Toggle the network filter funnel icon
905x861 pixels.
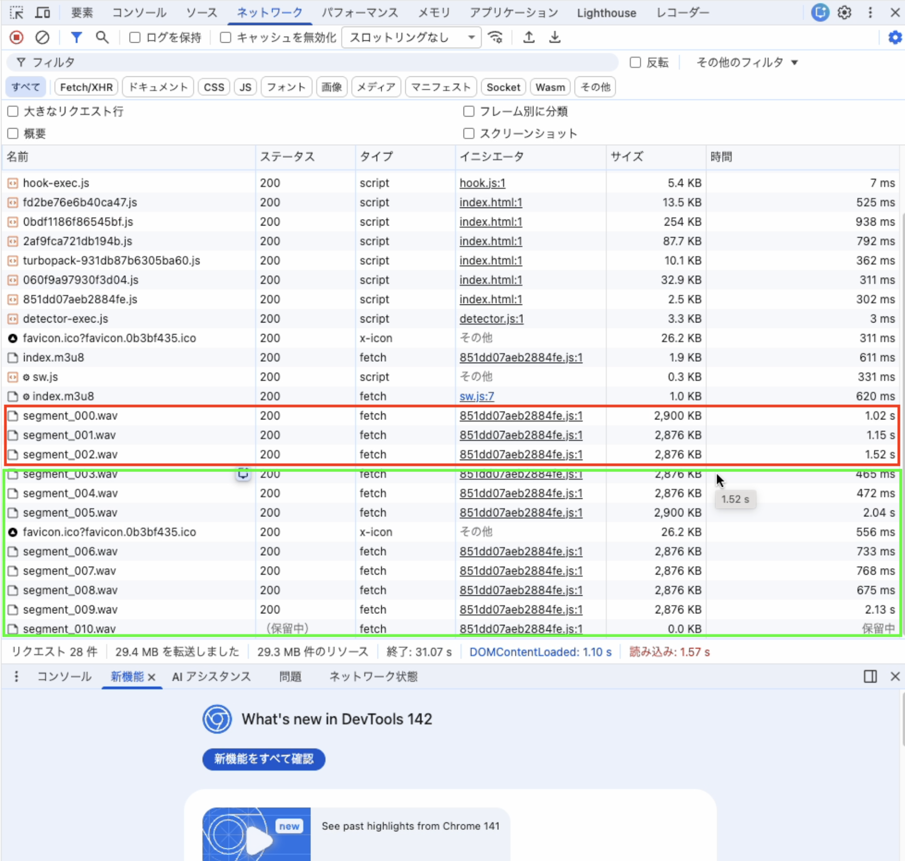pos(76,37)
